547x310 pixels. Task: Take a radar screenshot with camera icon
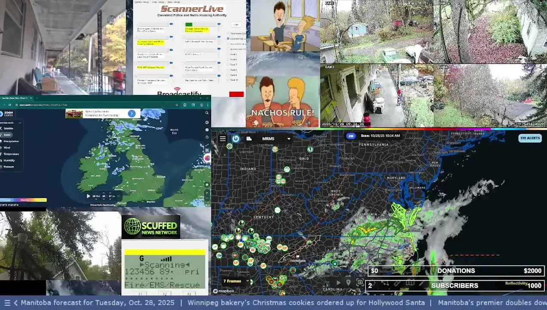point(360,282)
